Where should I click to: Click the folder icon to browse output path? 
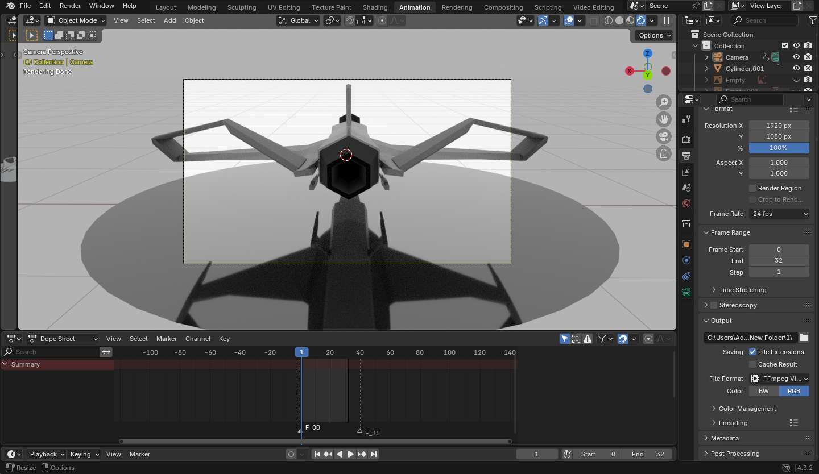[804, 338]
